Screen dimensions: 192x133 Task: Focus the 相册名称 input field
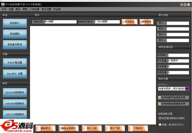tap(61, 22)
